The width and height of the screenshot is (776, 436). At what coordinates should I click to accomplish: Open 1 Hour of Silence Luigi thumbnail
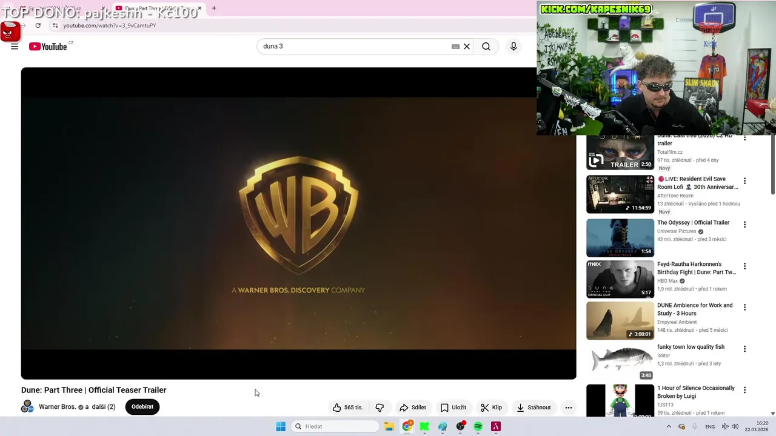(620, 401)
